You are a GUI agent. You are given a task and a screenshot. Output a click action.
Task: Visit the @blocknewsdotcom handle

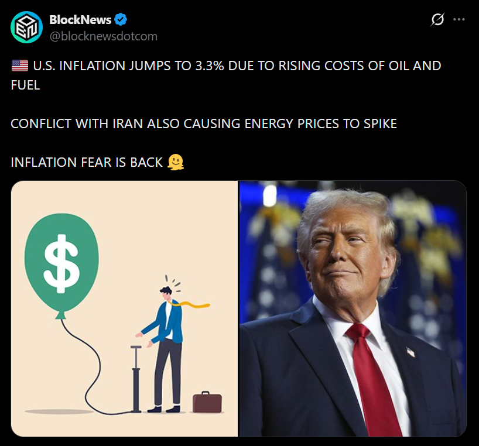tap(103, 36)
